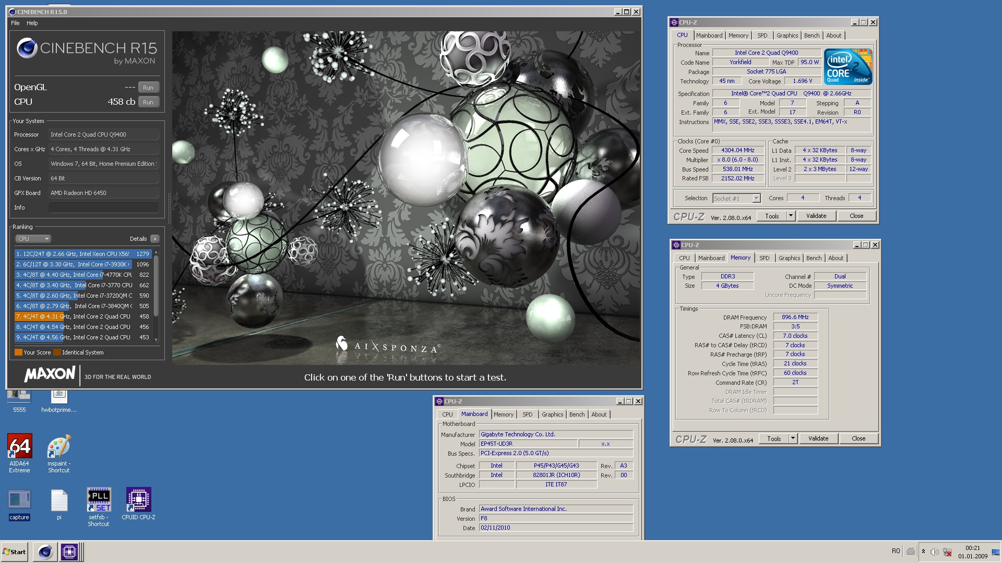Viewport: 1002px width, 563px height.
Task: Click Validate in CPU window
Action: [x=816, y=216]
